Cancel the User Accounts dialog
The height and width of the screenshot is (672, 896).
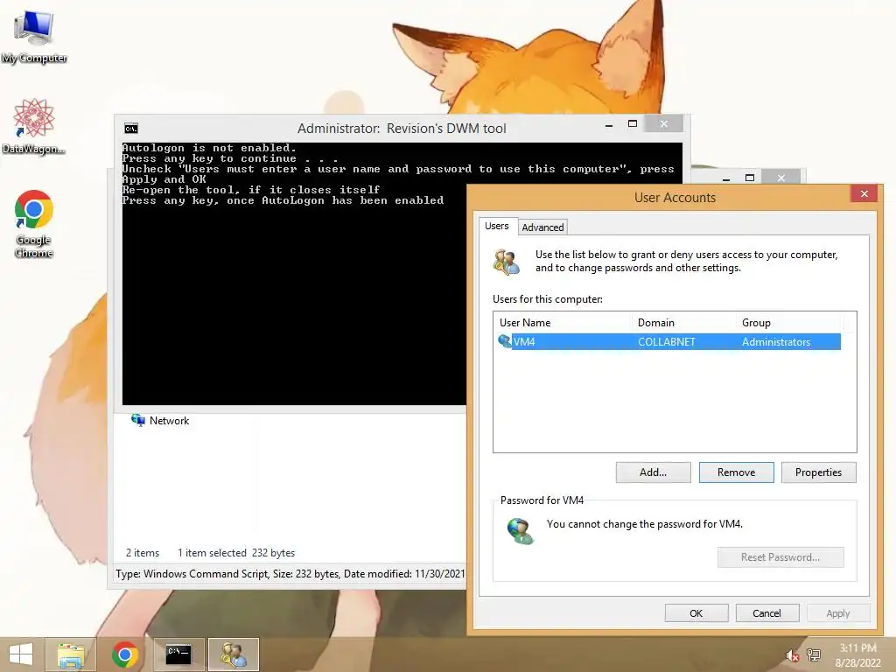point(766,613)
